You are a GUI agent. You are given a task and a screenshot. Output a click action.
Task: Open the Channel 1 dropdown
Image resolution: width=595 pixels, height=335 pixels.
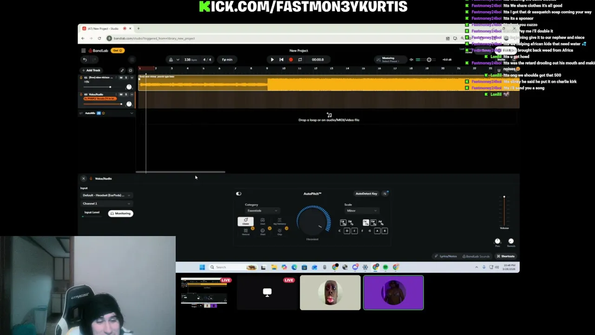coord(106,204)
